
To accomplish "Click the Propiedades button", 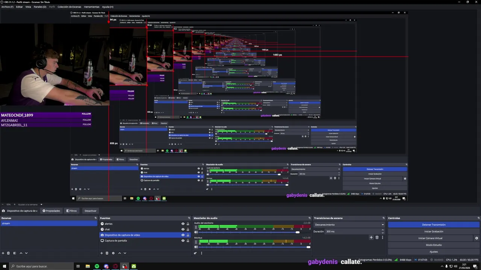I will coord(51,211).
